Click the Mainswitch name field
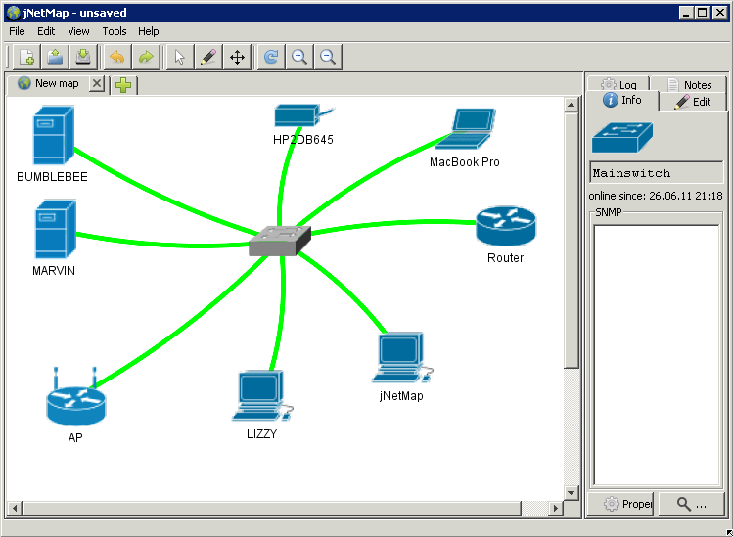The image size is (733, 537). coord(656,173)
